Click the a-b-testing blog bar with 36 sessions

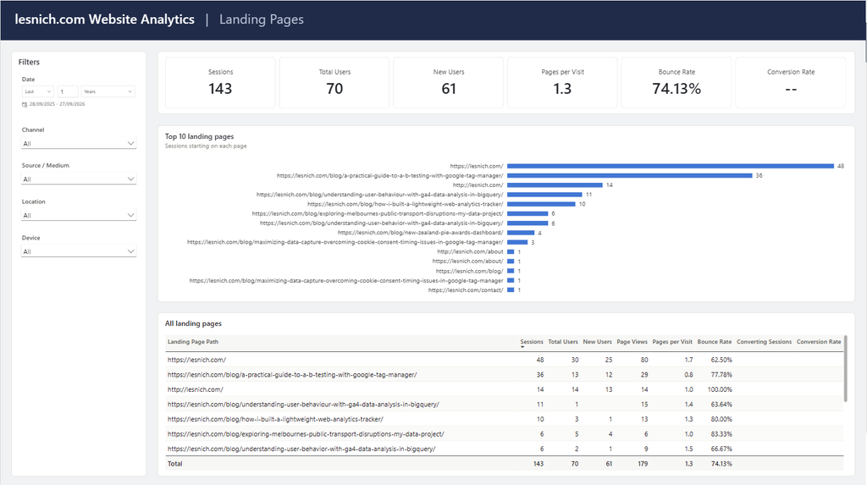630,175
